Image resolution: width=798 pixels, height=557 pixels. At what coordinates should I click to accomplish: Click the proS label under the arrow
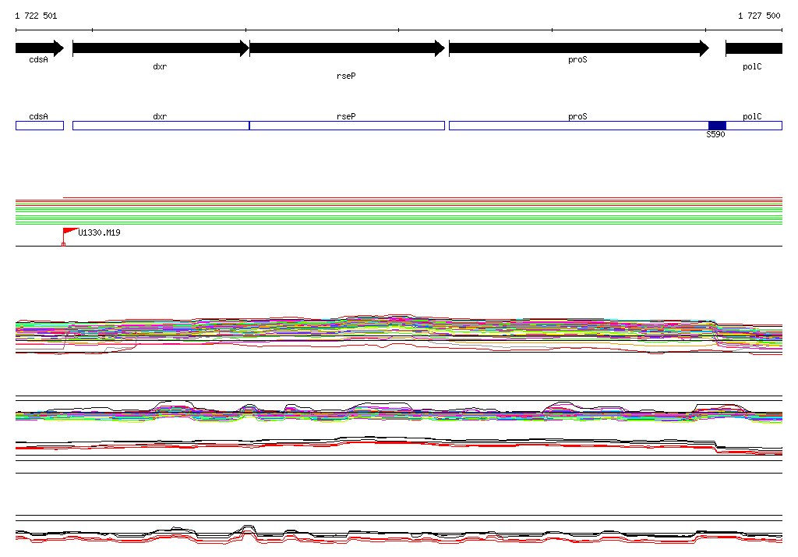point(577,59)
